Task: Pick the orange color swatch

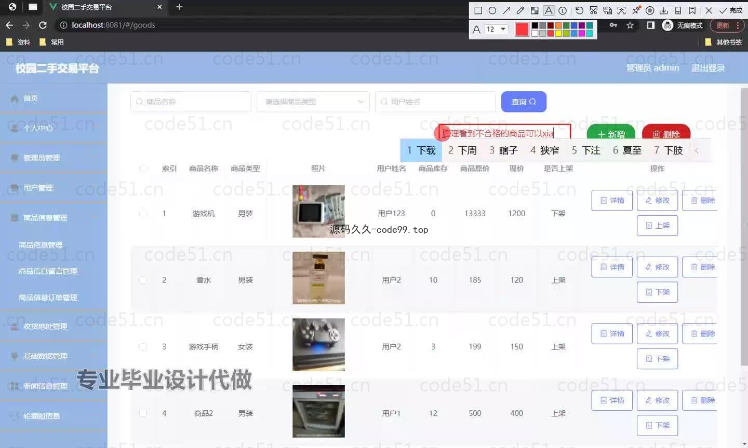Action: click(558, 25)
